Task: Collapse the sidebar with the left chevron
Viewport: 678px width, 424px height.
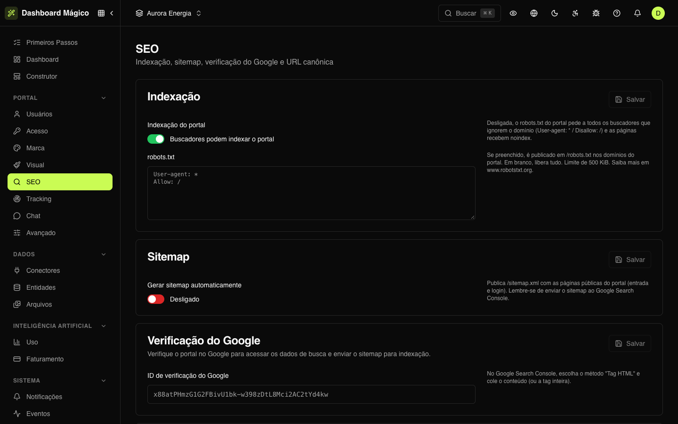Action: (x=112, y=13)
